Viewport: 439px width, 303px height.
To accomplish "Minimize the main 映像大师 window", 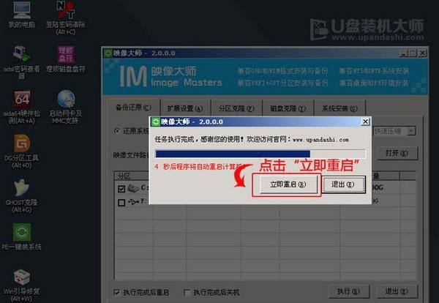I will click(x=403, y=53).
